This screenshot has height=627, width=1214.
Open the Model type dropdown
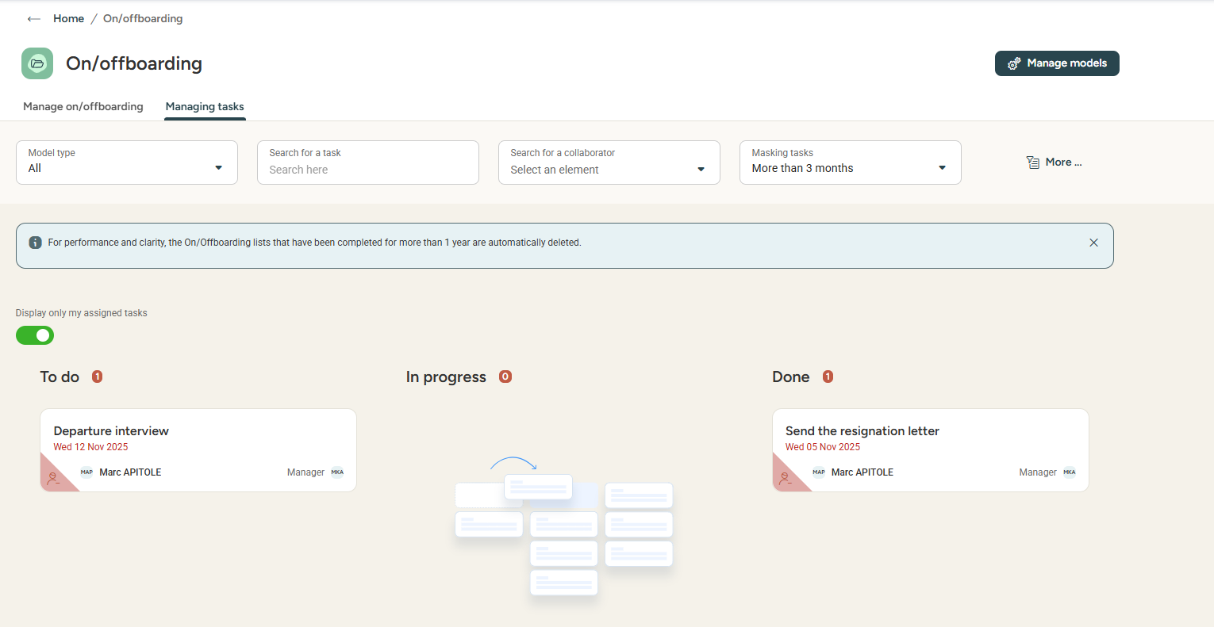click(x=127, y=162)
